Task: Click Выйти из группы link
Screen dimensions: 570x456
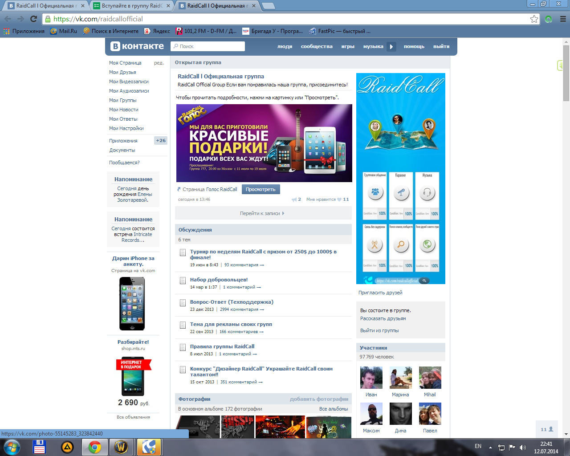Action: pyautogui.click(x=379, y=330)
